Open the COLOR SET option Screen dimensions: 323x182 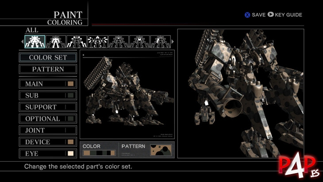(48, 58)
